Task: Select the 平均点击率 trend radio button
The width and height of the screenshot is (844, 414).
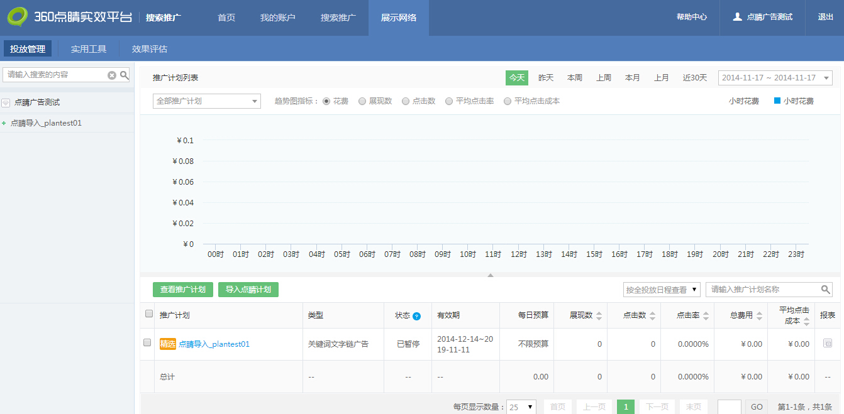Action: 449,101
